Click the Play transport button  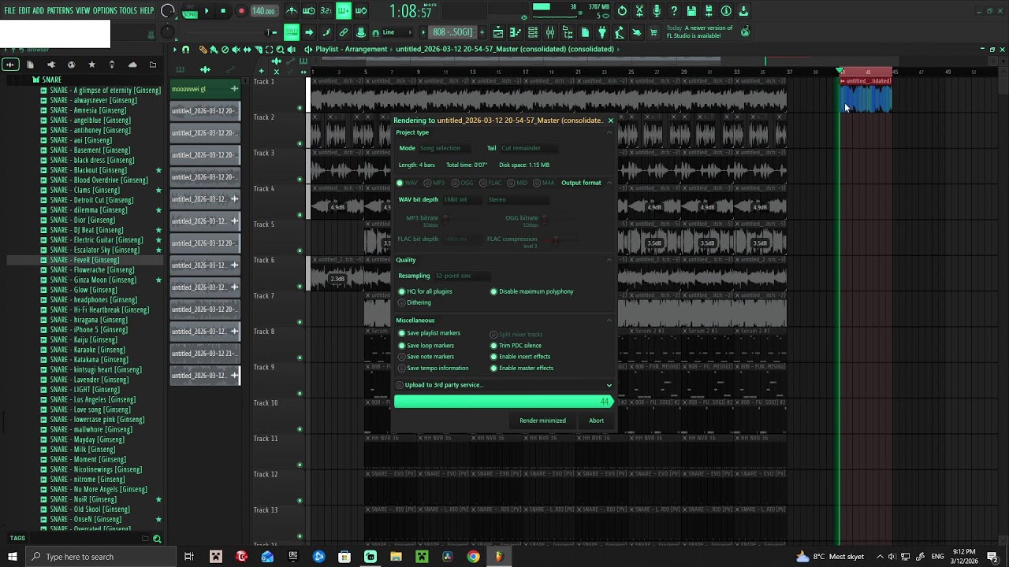(x=207, y=11)
